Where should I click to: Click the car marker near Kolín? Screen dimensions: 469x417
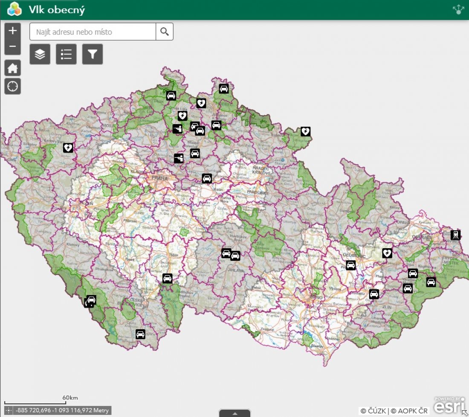pos(207,178)
